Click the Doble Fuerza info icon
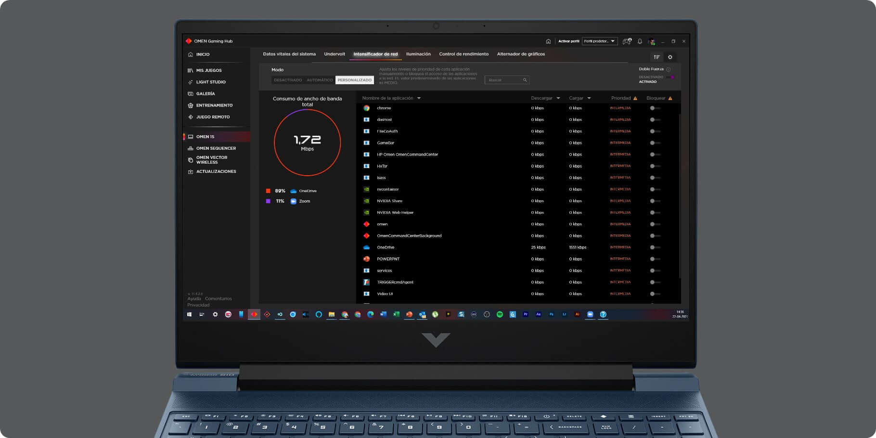The width and height of the screenshot is (876, 438). coord(668,69)
